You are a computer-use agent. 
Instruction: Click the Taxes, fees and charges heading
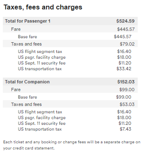[x=43, y=7]
